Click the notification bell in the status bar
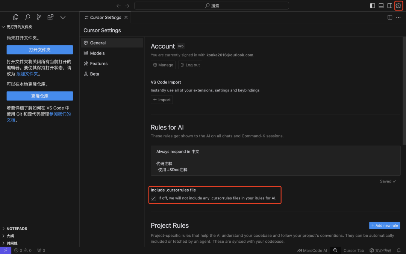This screenshot has width=406, height=254. pyautogui.click(x=399, y=250)
